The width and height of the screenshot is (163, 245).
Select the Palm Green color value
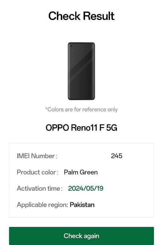[x=81, y=172]
